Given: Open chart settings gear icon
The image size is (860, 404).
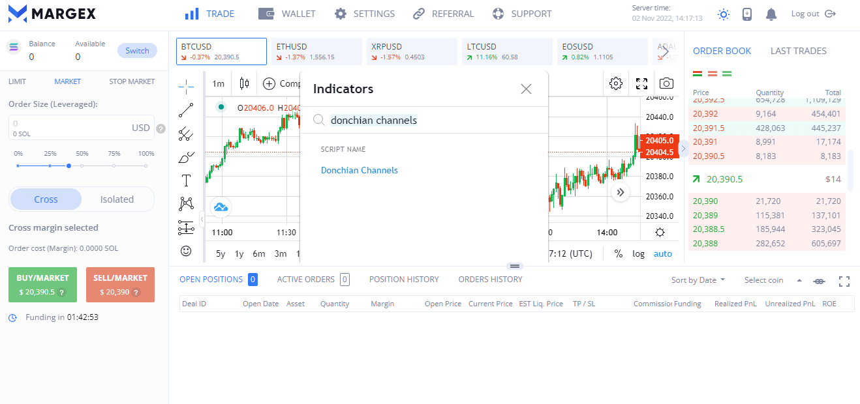Looking at the screenshot, I should pyautogui.click(x=615, y=83).
